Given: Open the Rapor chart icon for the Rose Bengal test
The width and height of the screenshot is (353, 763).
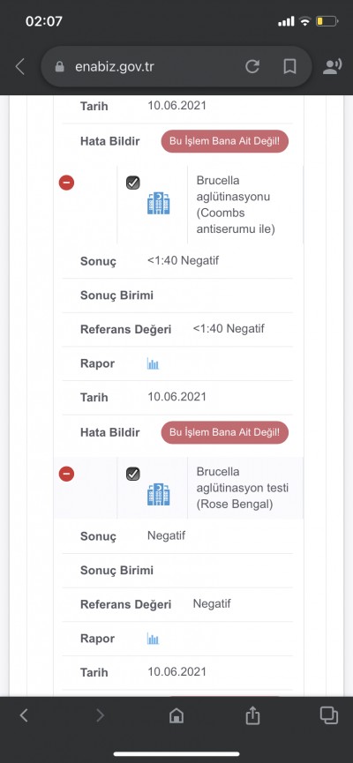Looking at the screenshot, I should click(153, 639).
